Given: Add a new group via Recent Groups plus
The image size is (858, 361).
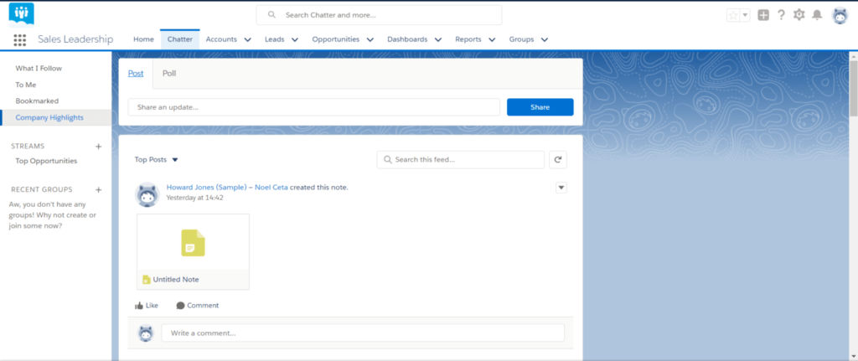Looking at the screenshot, I should [99, 190].
